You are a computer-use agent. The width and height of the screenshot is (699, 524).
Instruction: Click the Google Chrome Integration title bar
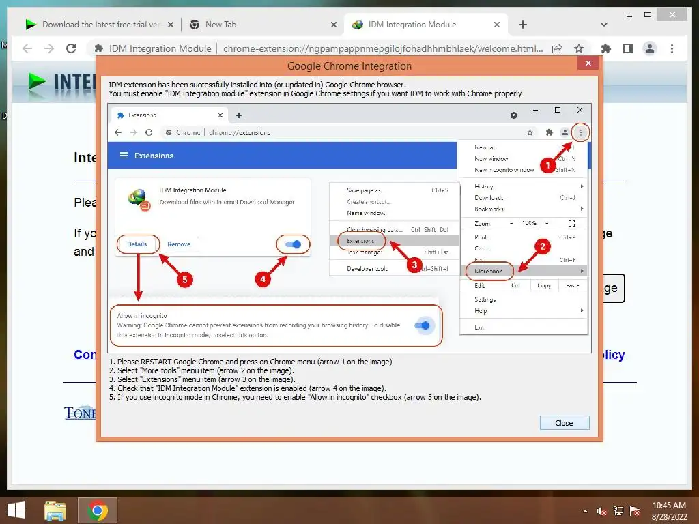pyautogui.click(x=349, y=66)
